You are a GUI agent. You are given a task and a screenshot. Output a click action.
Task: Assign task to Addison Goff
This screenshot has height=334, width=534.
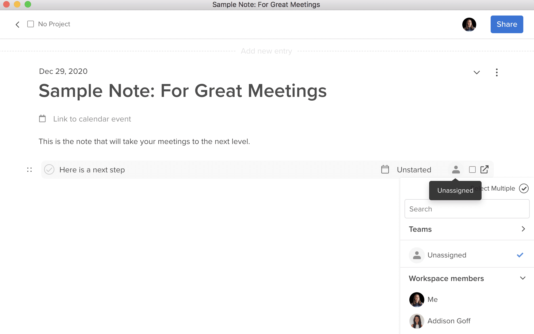(x=449, y=321)
